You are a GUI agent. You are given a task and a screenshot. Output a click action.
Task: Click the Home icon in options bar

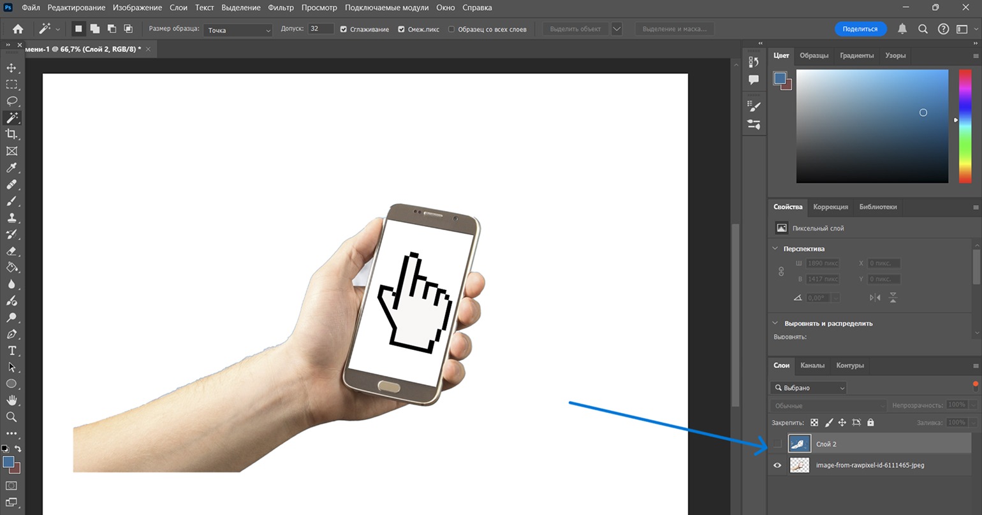pos(18,29)
